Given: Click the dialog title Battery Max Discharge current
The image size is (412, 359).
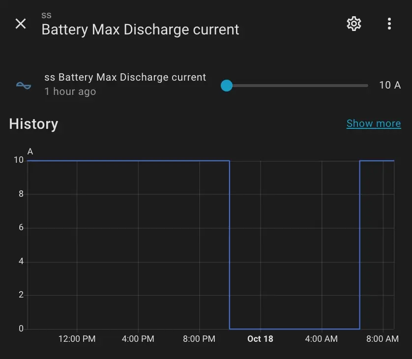Looking at the screenshot, I should (x=140, y=30).
